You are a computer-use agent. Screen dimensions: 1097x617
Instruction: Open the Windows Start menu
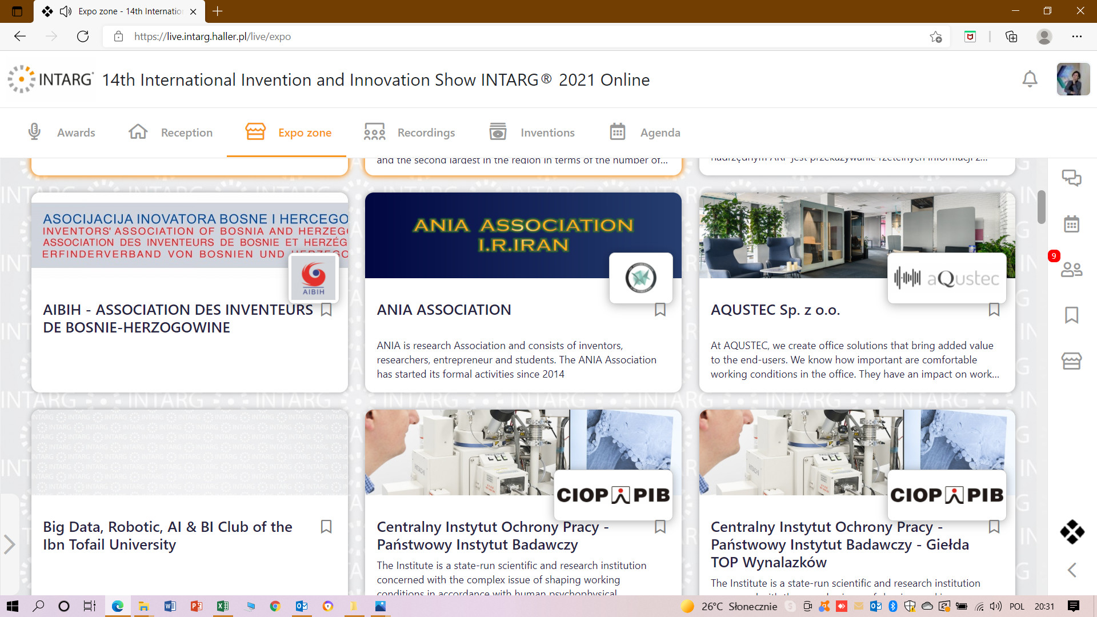tap(12, 606)
